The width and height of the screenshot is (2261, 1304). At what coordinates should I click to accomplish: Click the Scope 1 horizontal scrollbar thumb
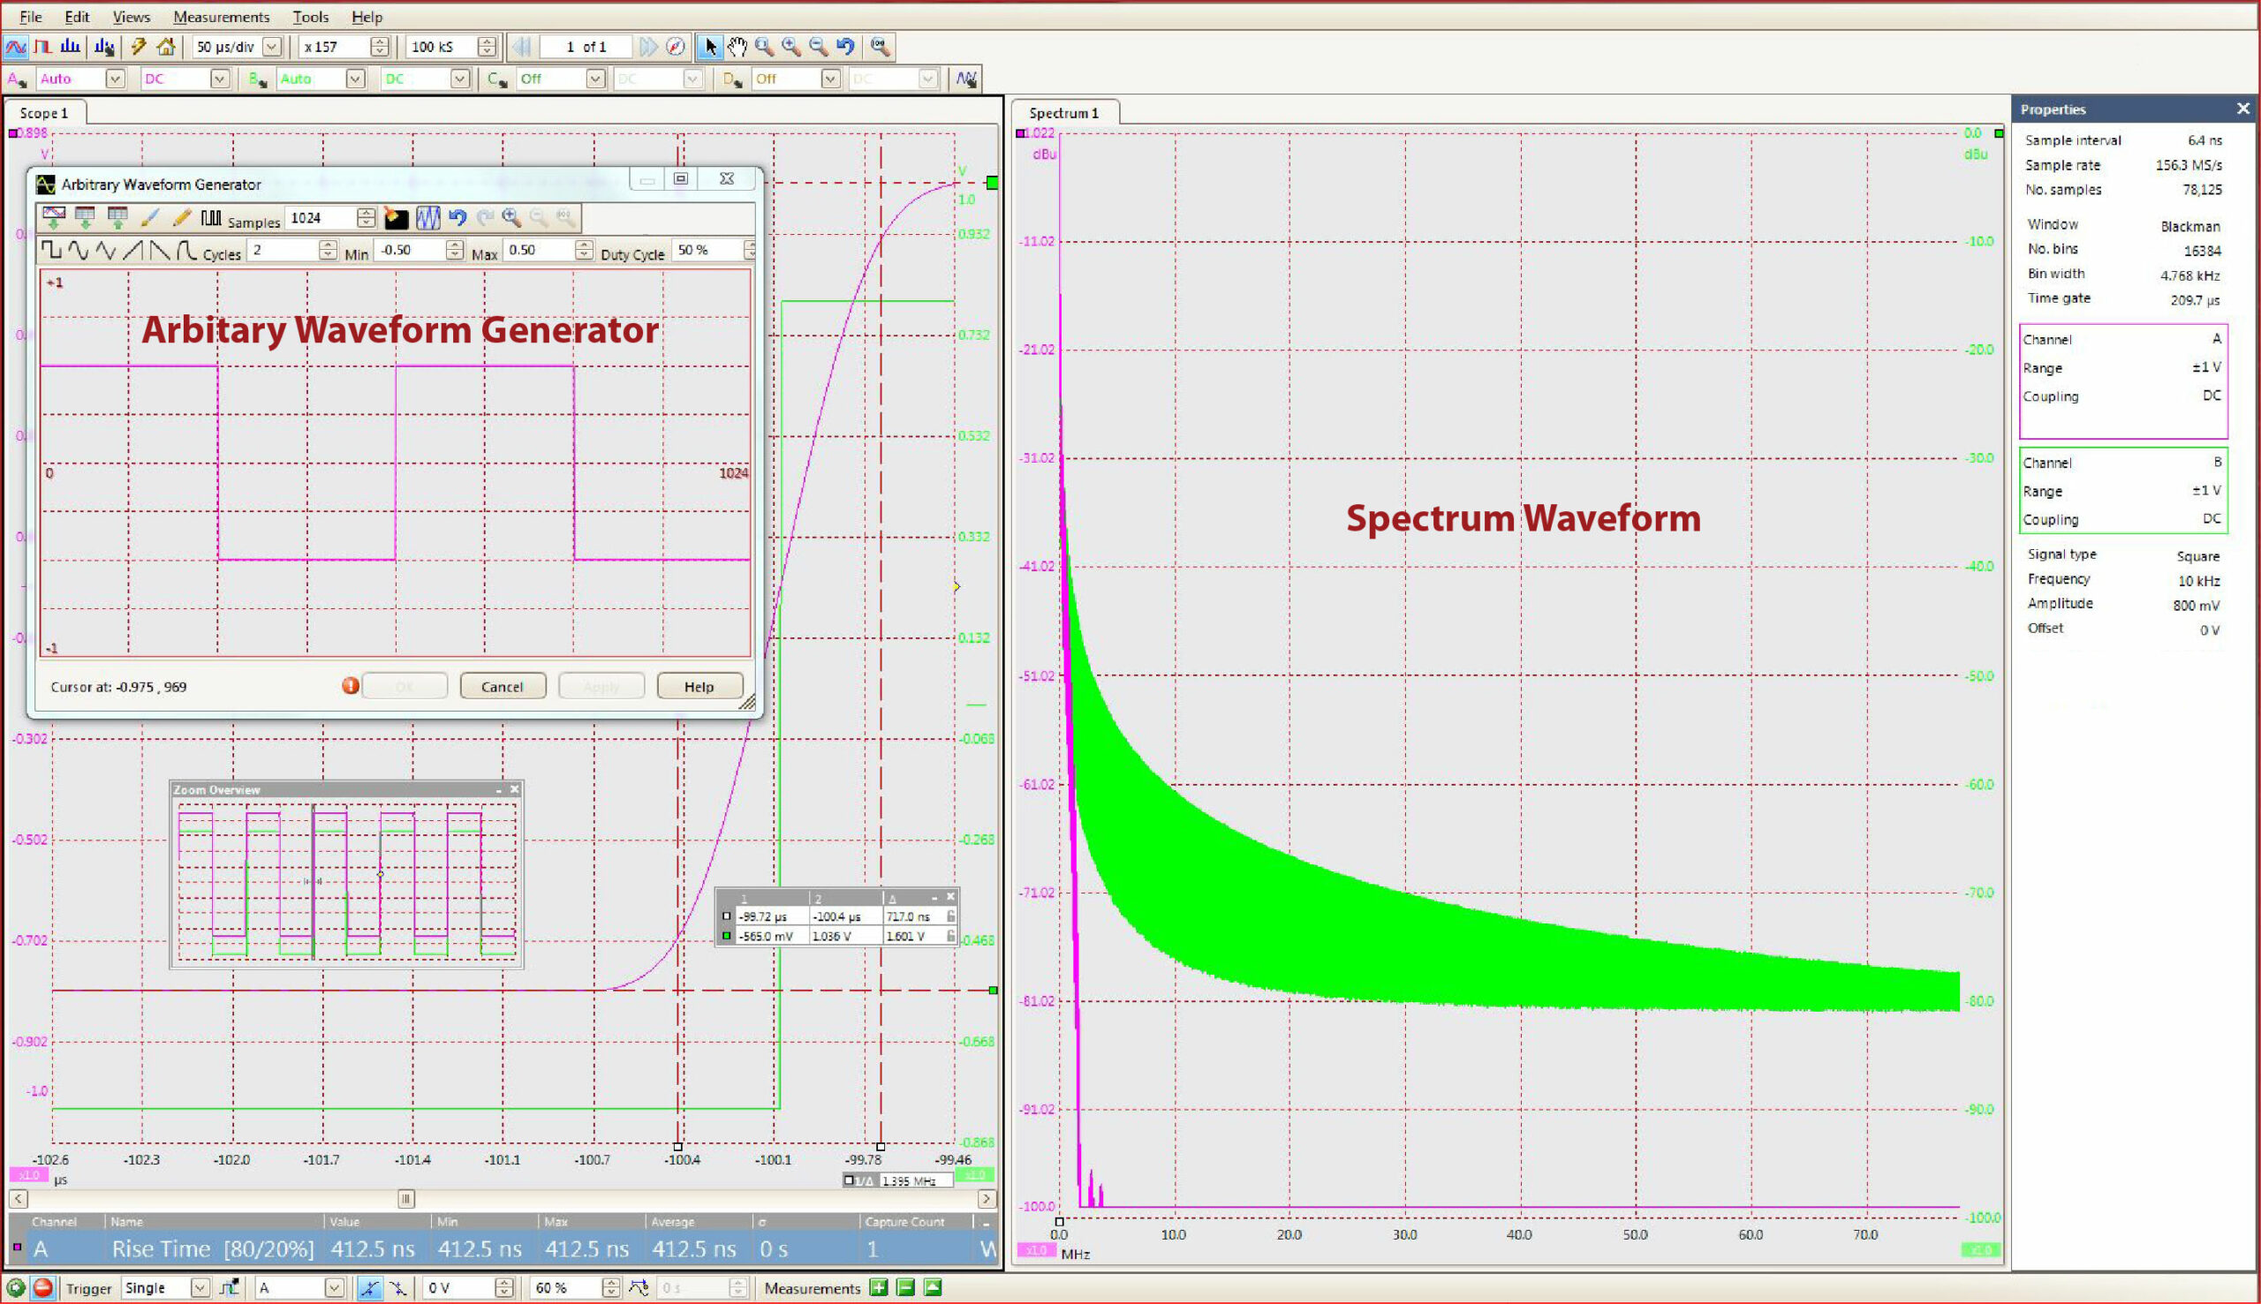[405, 1198]
